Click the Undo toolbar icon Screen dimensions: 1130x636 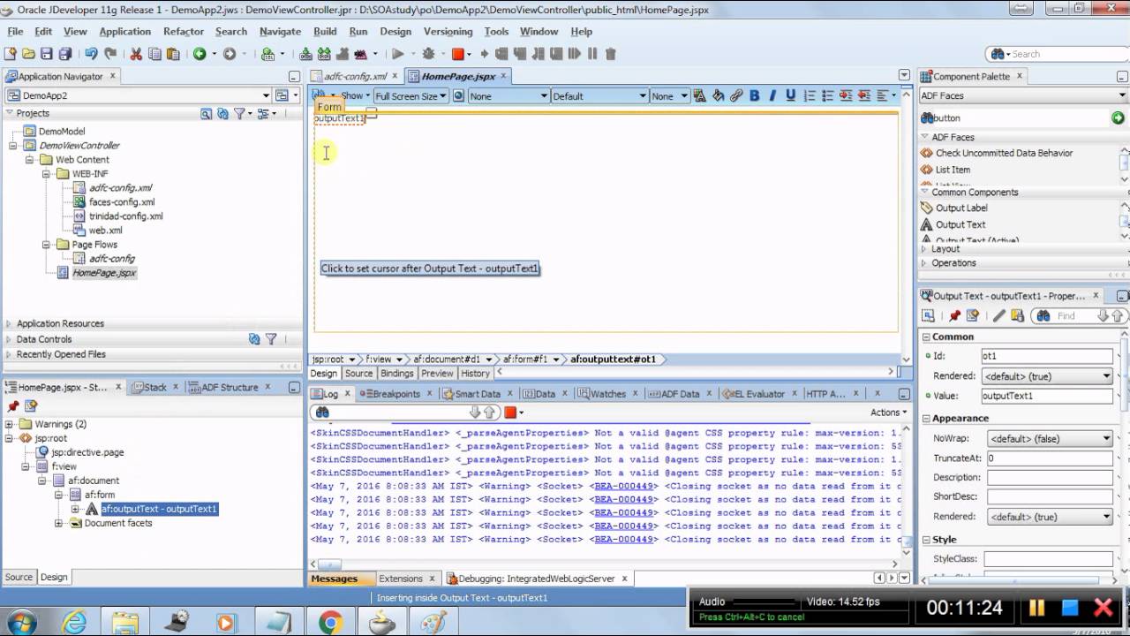(91, 54)
